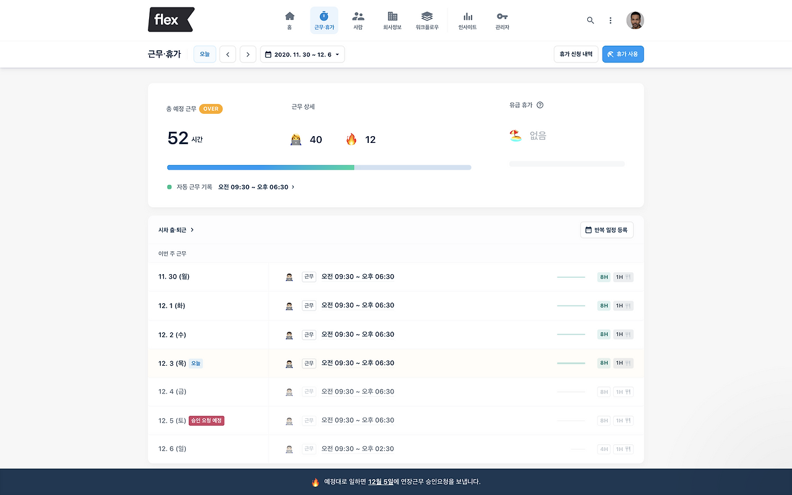Click the beach umbrella vacation icon
792x495 pixels.
[515, 136]
